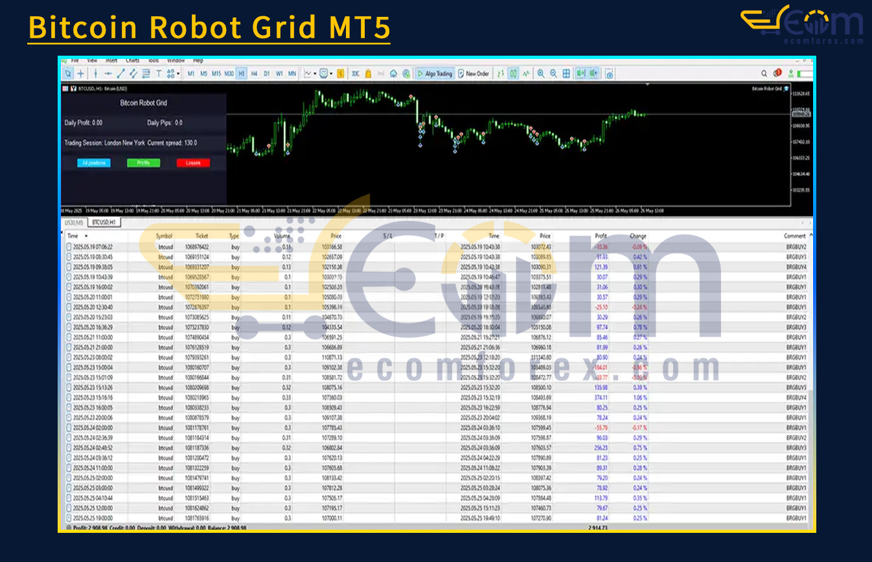
Task: Open the File menu
Action: (x=75, y=60)
